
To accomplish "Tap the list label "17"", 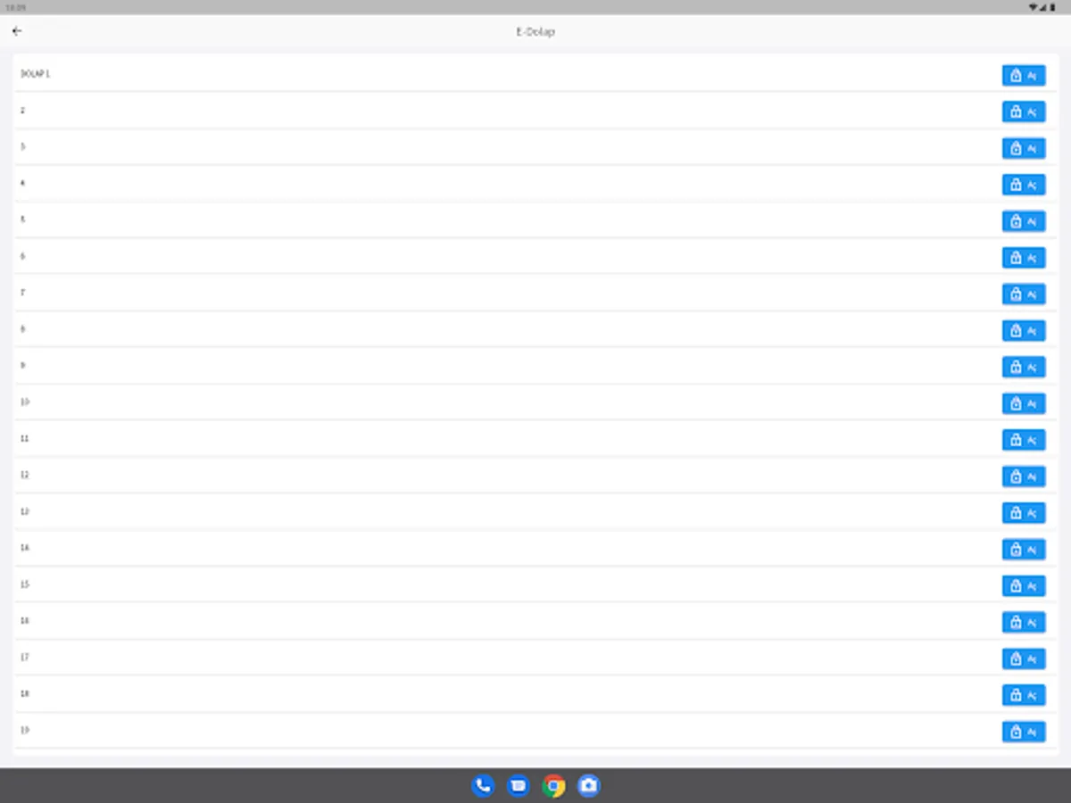I will [25, 657].
